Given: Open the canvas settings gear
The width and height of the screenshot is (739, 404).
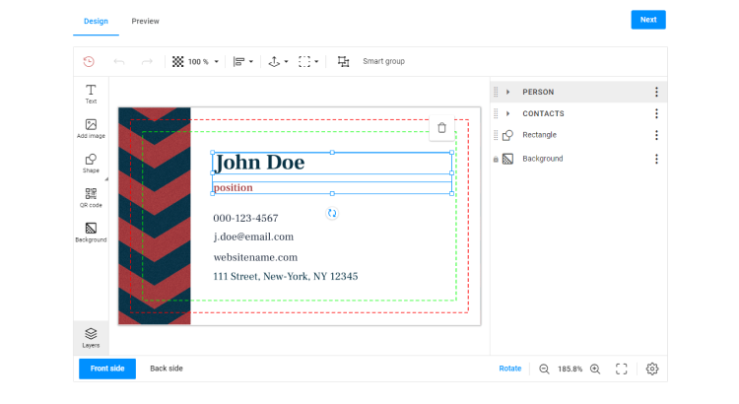Looking at the screenshot, I should point(652,369).
